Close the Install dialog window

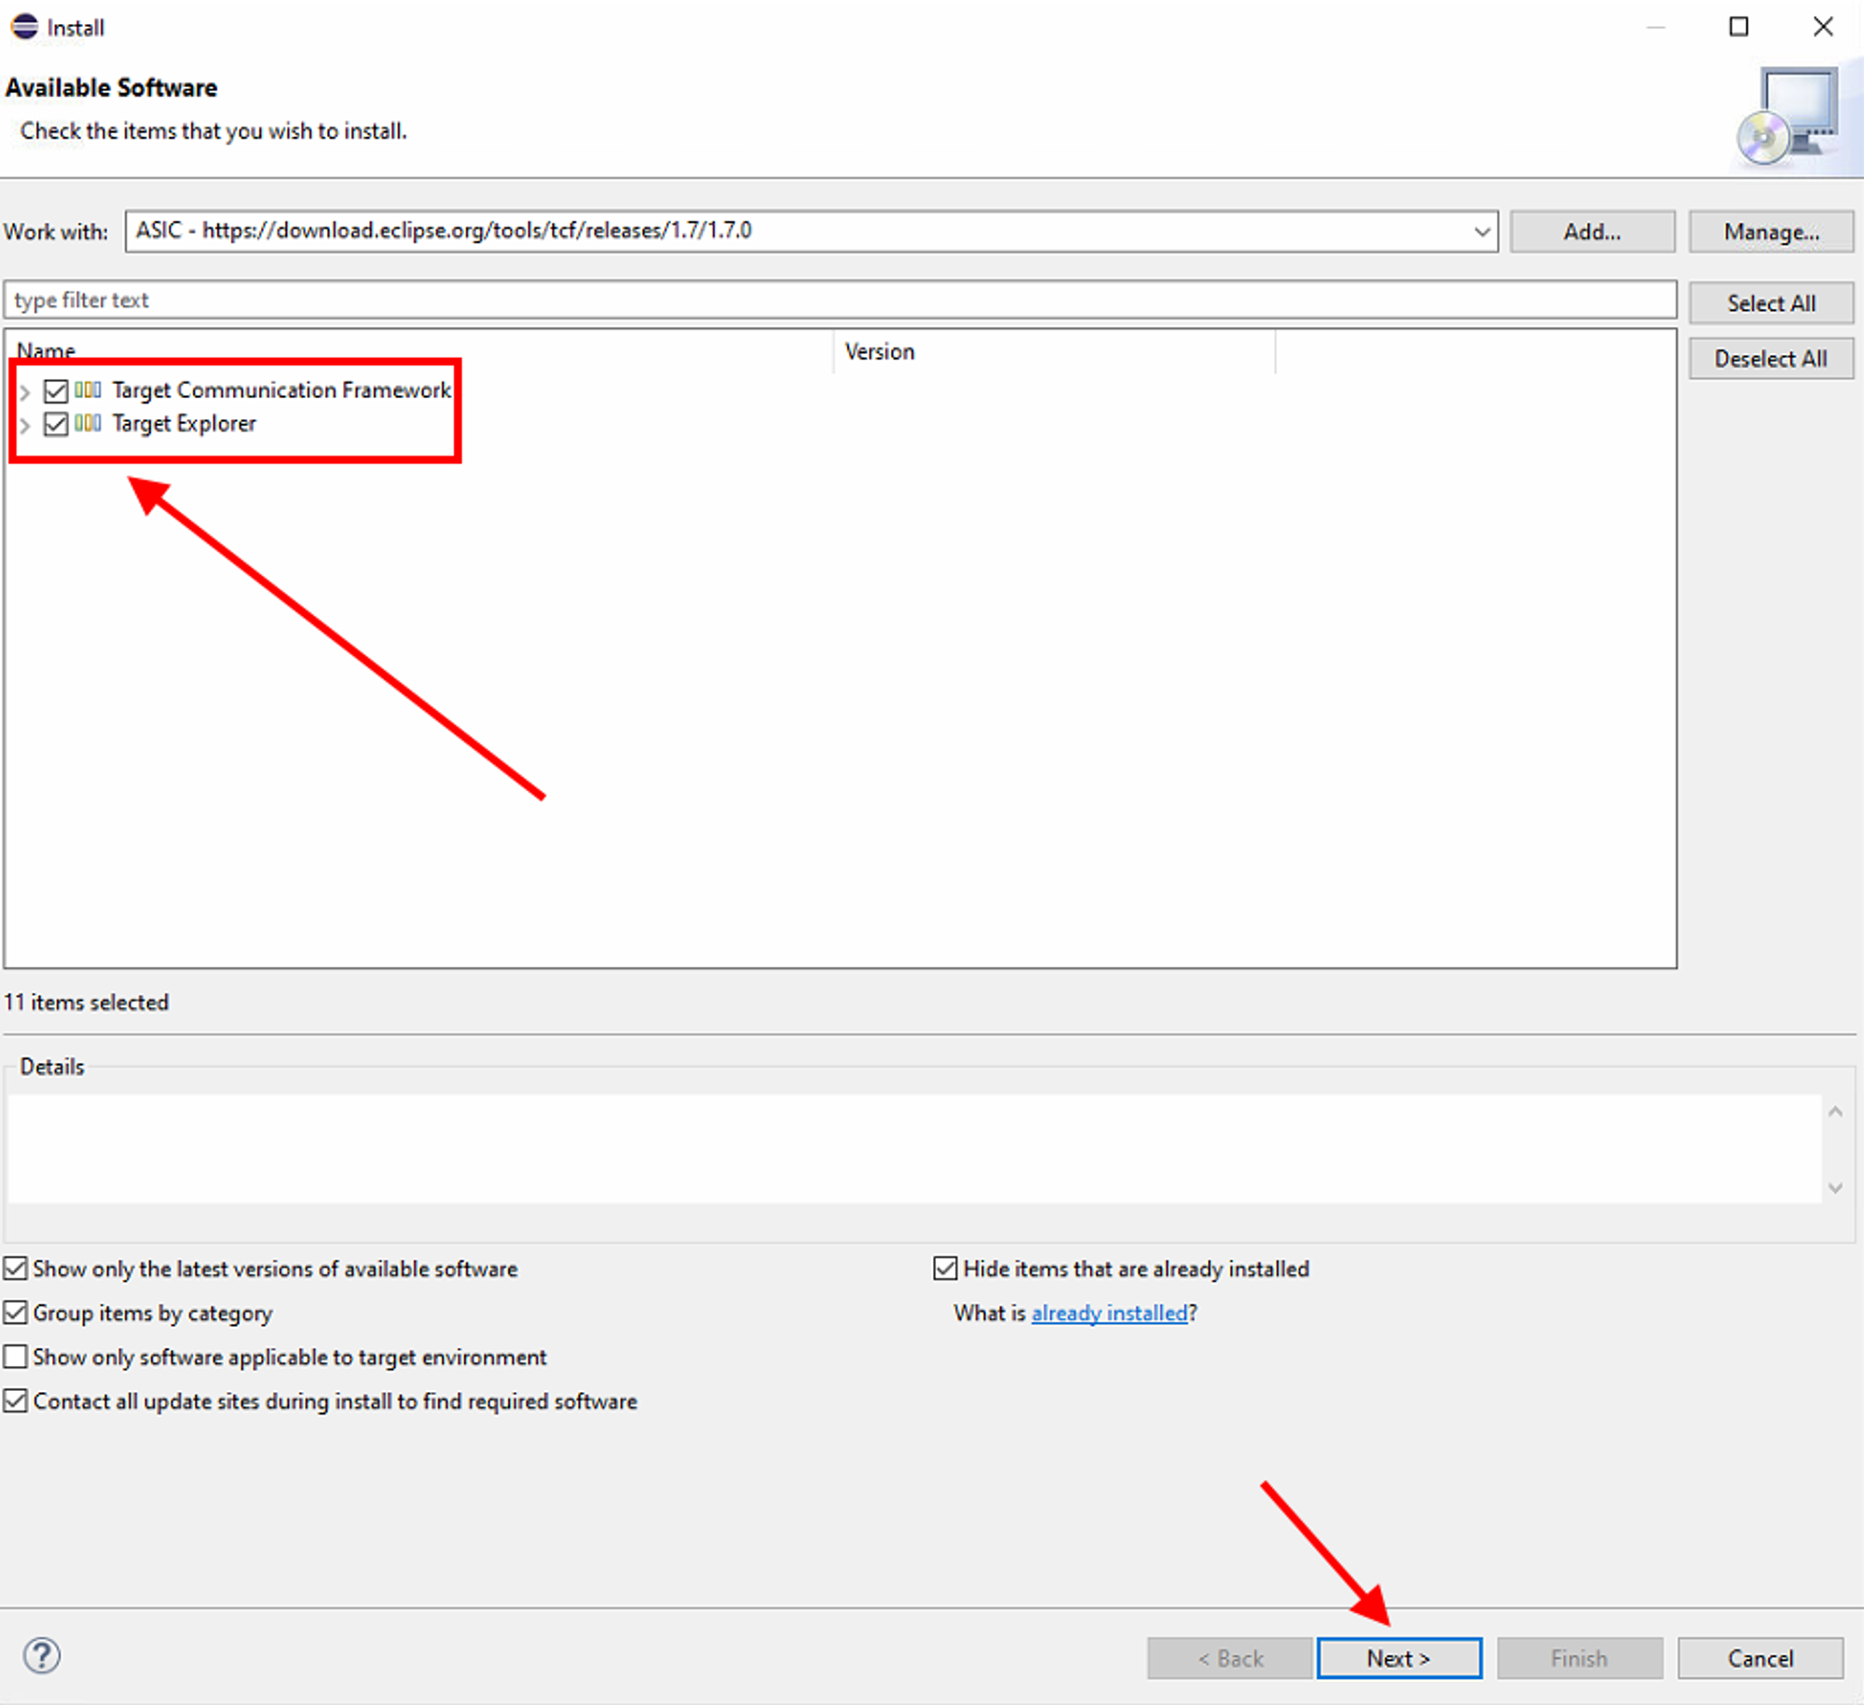(1823, 27)
